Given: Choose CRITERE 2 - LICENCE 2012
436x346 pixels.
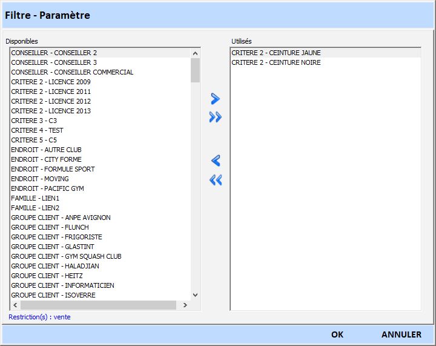Looking at the screenshot, I should coord(51,101).
